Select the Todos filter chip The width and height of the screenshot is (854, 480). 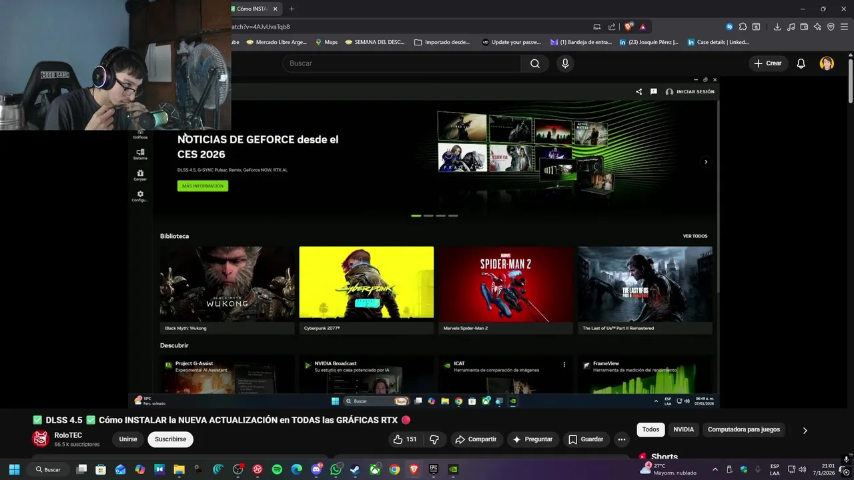651,429
